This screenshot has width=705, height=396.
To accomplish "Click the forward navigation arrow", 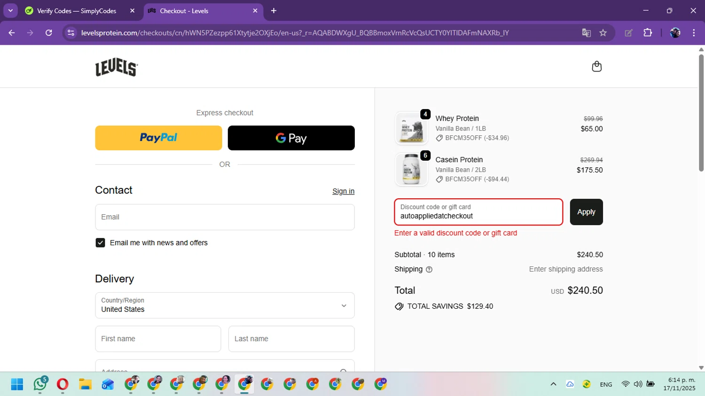I will tap(30, 33).
